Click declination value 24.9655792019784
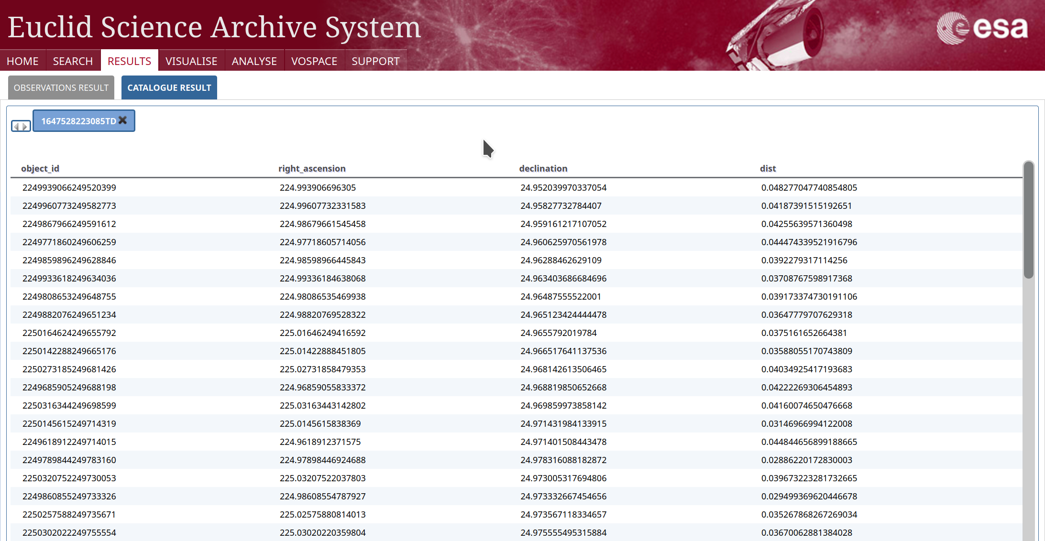This screenshot has height=541, width=1045. [559, 333]
